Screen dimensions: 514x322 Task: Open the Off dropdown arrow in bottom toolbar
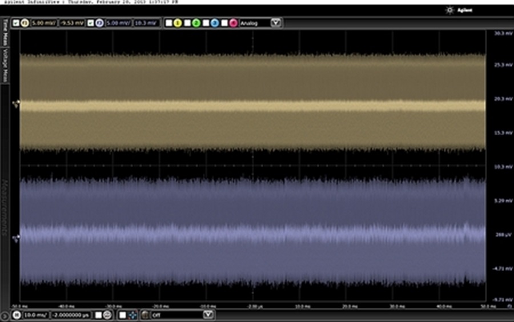[x=208, y=315]
